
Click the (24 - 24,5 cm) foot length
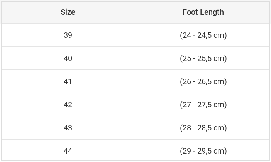(203, 35)
